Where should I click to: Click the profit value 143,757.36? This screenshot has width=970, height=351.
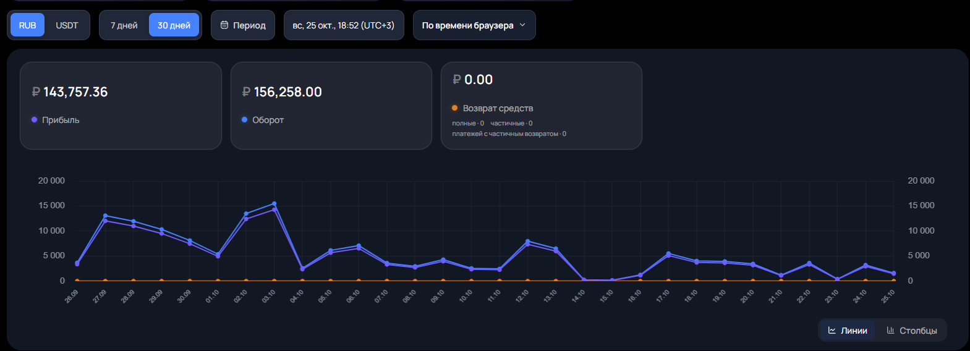75,92
